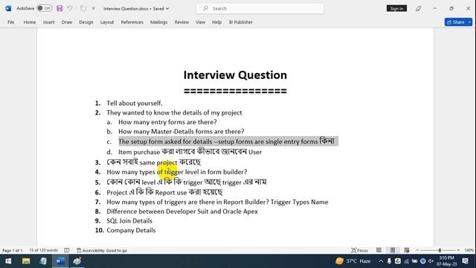476x268 pixels.
Task: Open the Help tab
Action: 216,22
